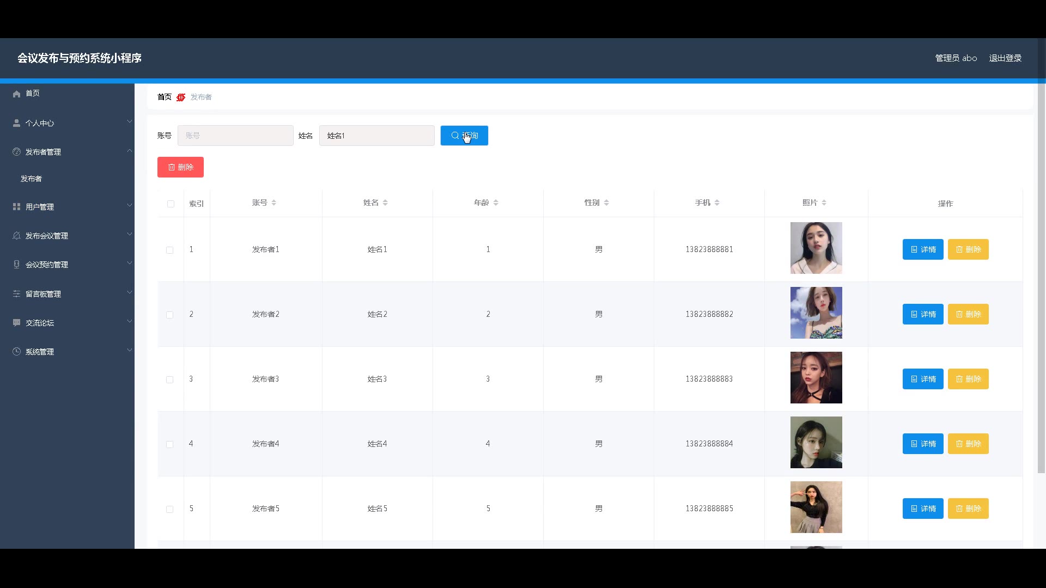The image size is (1046, 588).
Task: Click the home icon in the sidebar
Action: (16, 94)
